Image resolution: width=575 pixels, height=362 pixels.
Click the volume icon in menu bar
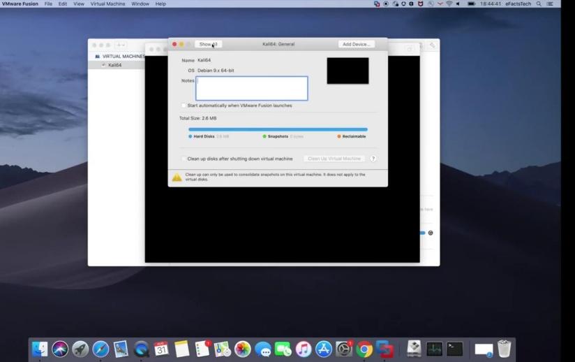coord(458,3)
